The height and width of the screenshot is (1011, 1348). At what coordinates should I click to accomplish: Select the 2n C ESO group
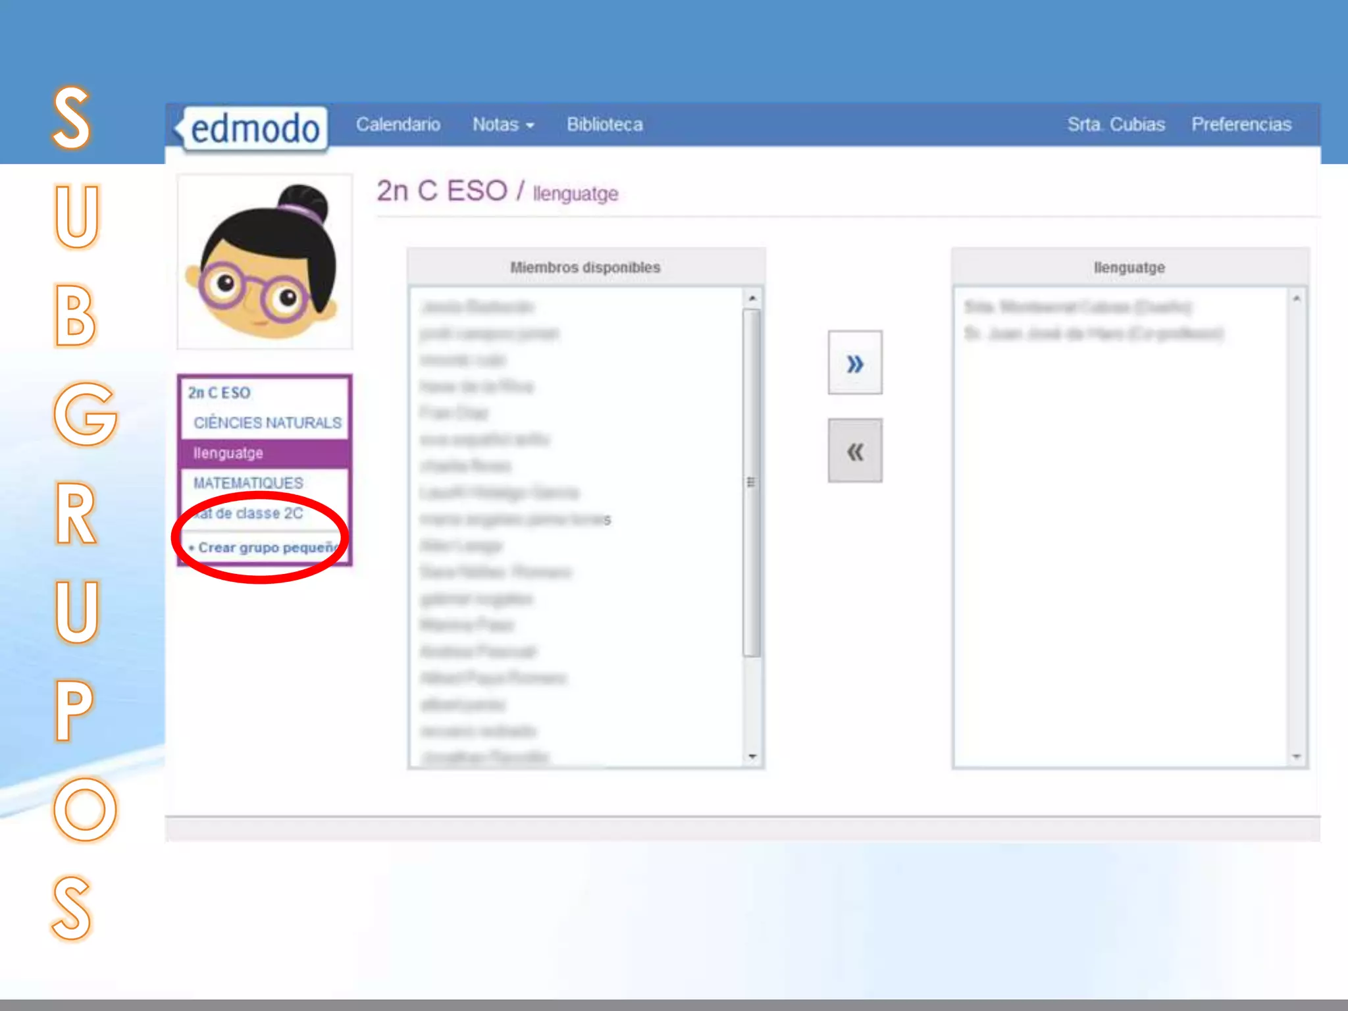coord(219,393)
